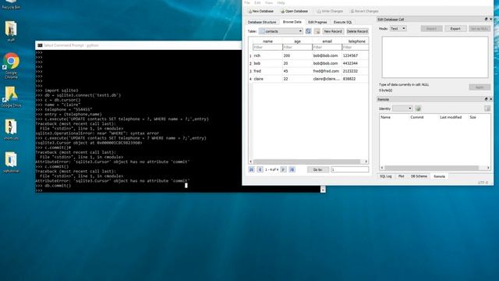Select the shortcuts folder on desktop
Image resolution: width=499 pixels, height=281 pixels.
click(11, 130)
